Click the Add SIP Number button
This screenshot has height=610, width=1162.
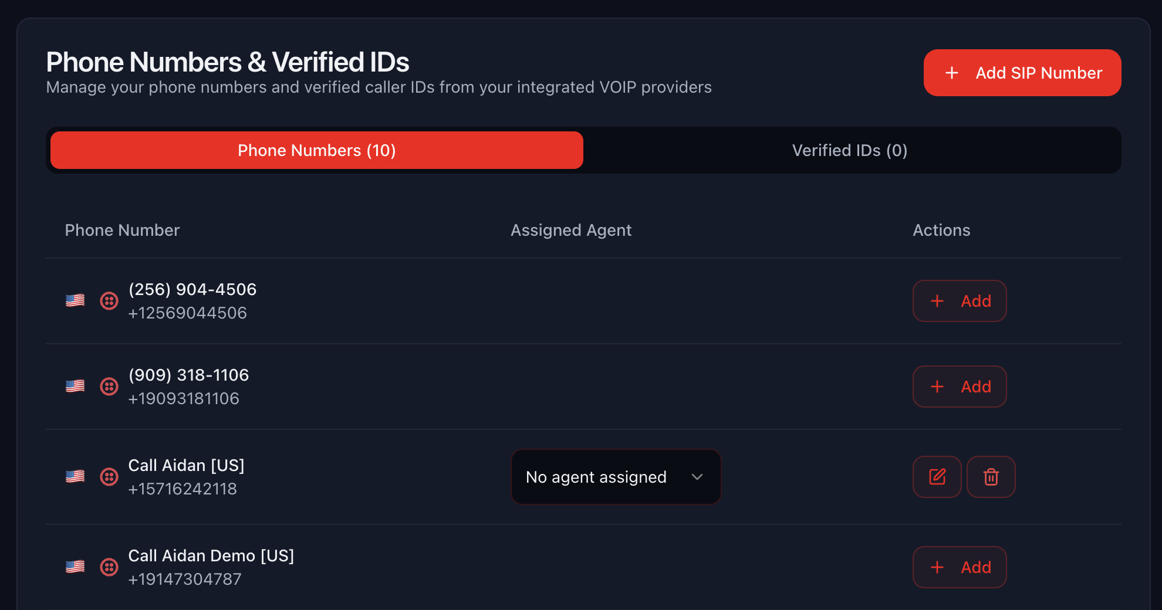pos(1021,73)
